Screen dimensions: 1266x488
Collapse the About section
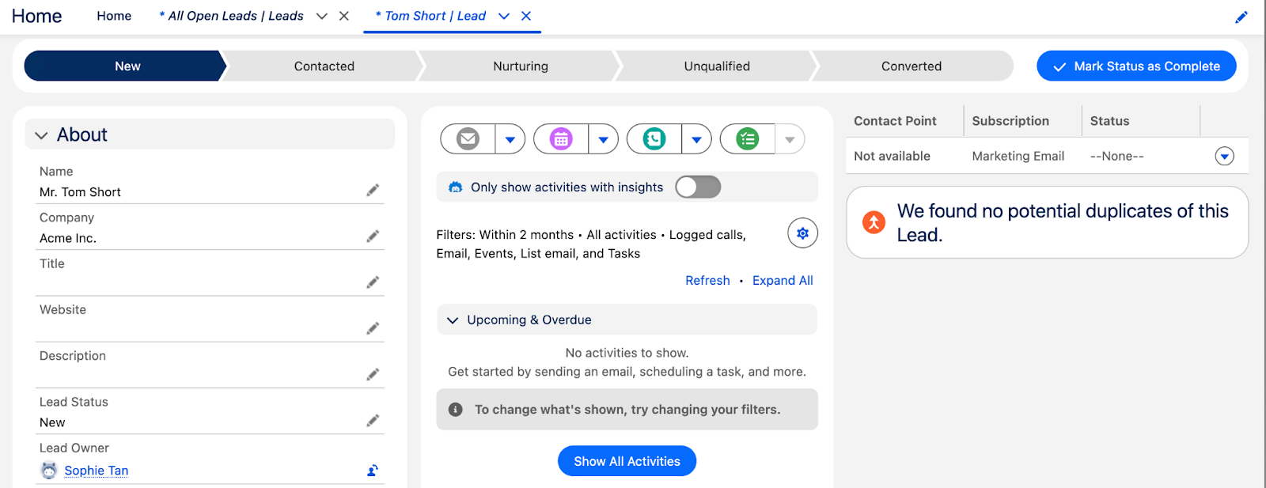[x=42, y=135]
